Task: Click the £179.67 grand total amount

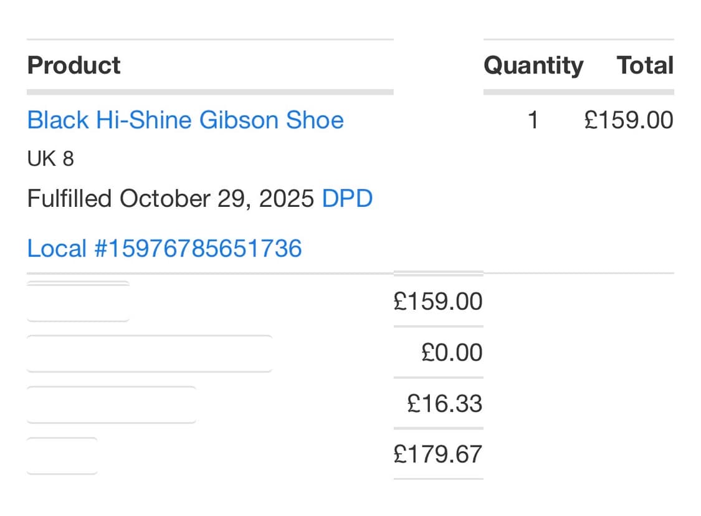Action: point(438,454)
